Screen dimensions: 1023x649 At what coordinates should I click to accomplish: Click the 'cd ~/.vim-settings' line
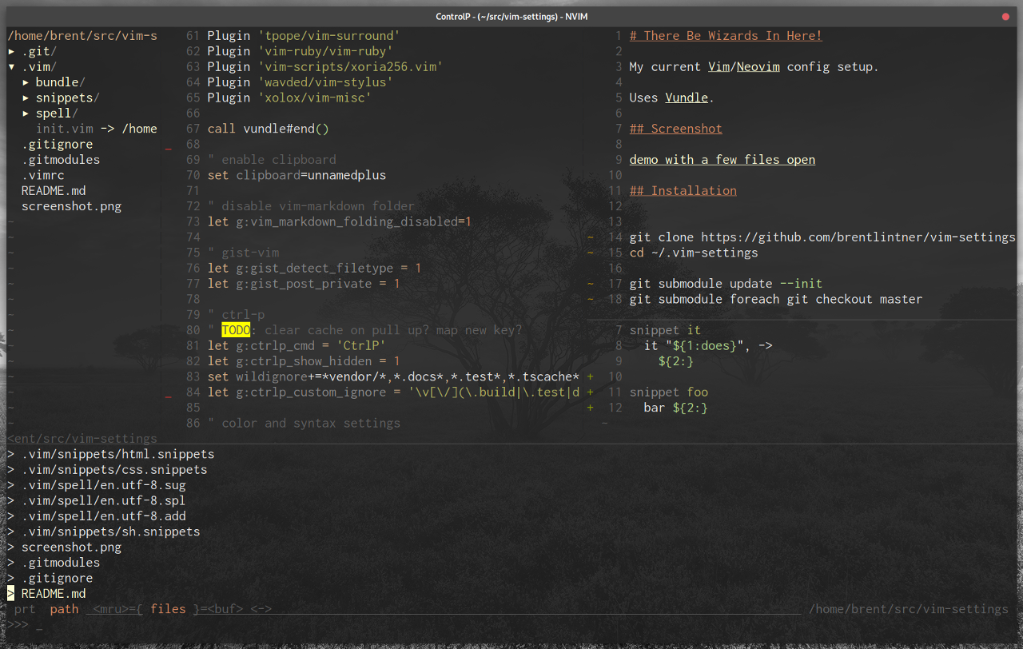(x=694, y=253)
